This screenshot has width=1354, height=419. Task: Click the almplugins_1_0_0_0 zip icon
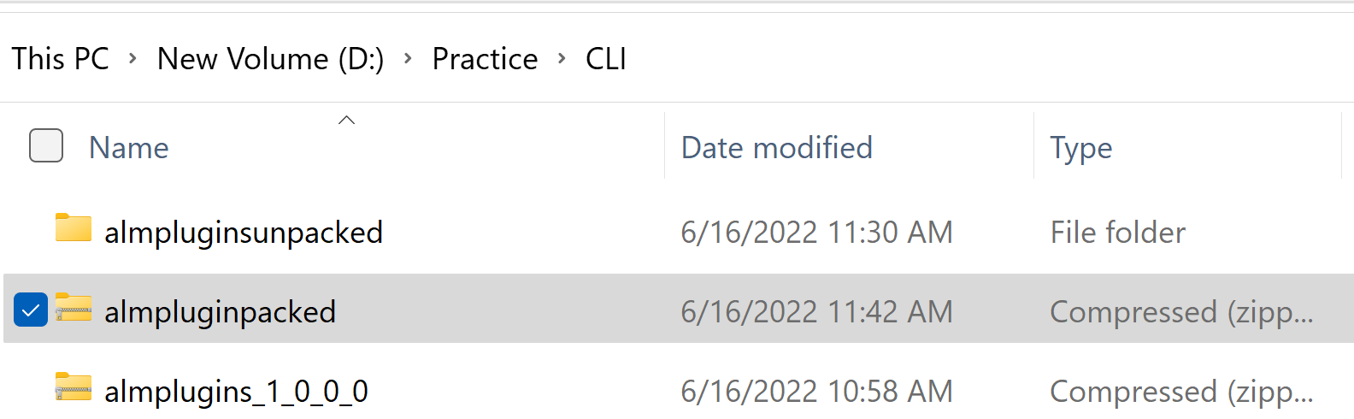point(74,387)
